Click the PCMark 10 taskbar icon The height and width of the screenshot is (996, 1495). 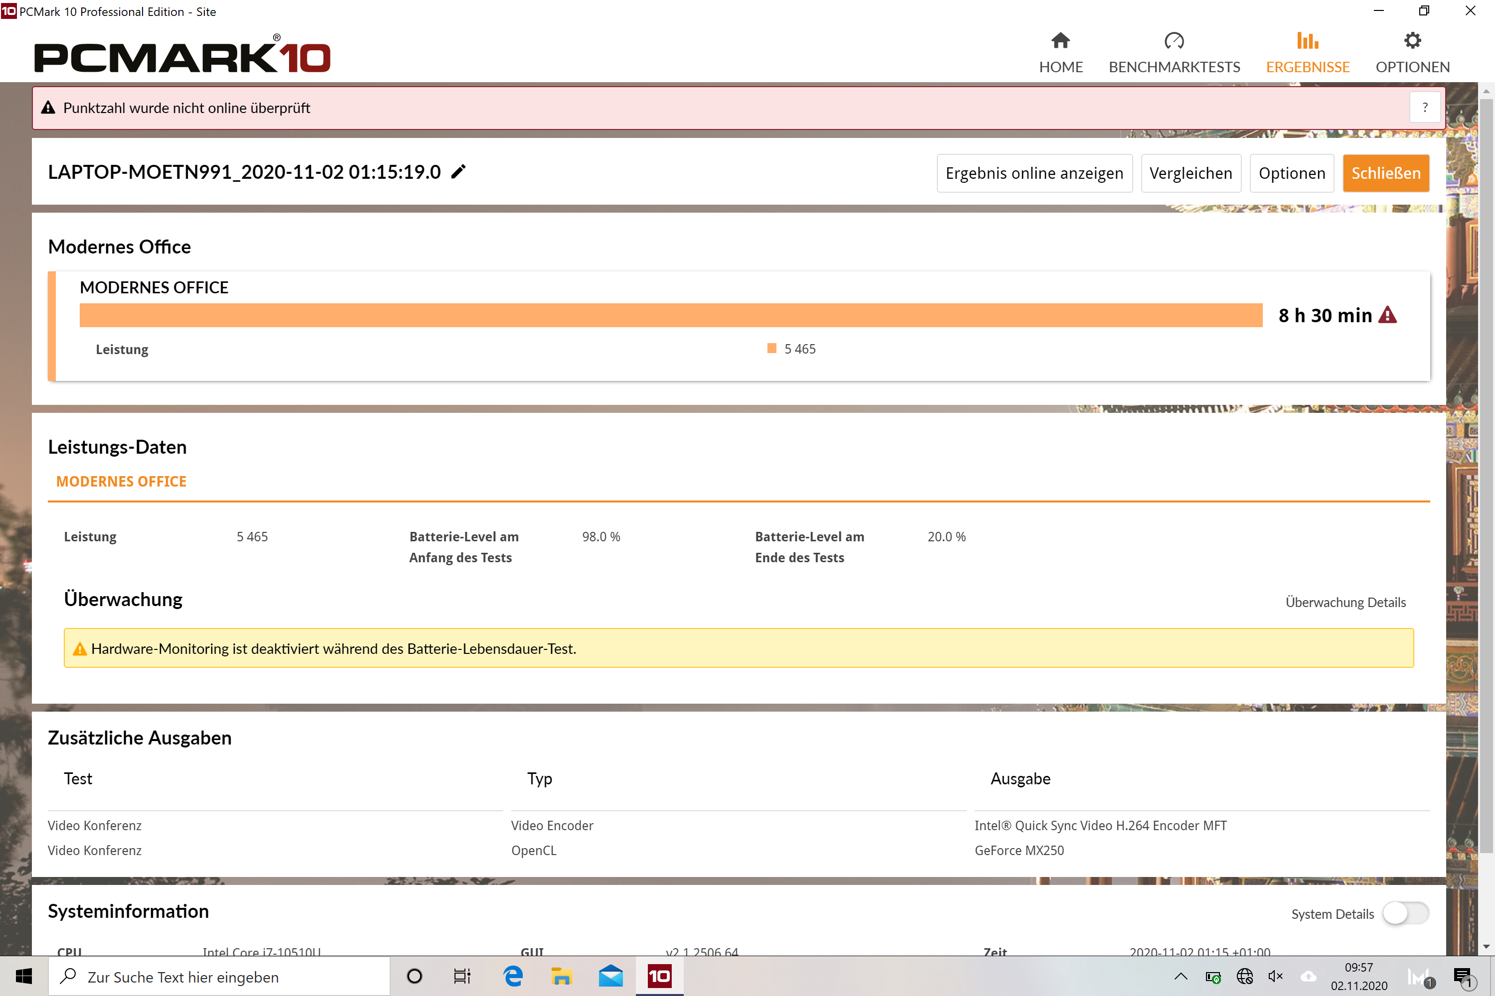[659, 976]
